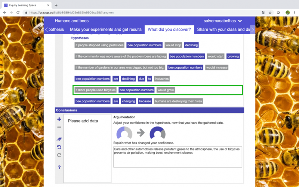Open a new browser tab
This screenshot has width=299, height=187.
[x=56, y=5]
